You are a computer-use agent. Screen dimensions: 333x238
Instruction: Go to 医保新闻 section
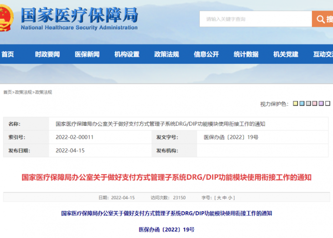87,54
